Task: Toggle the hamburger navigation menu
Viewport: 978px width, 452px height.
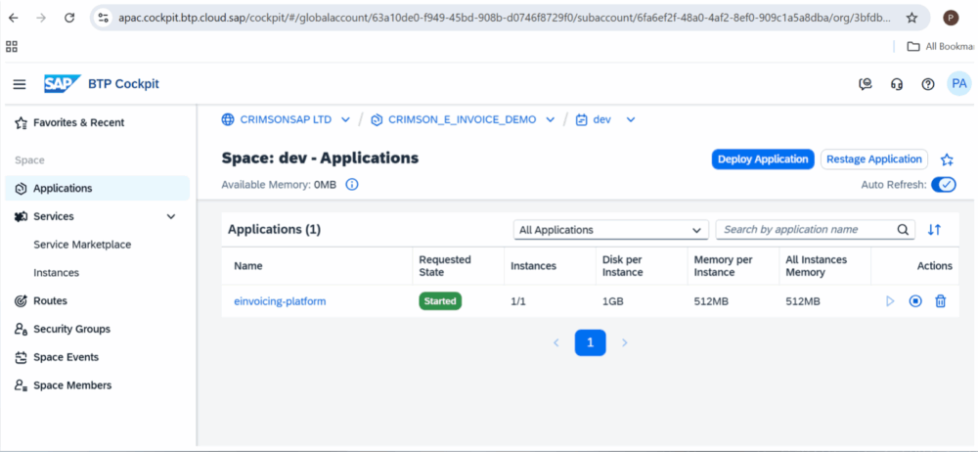Action: pos(20,84)
